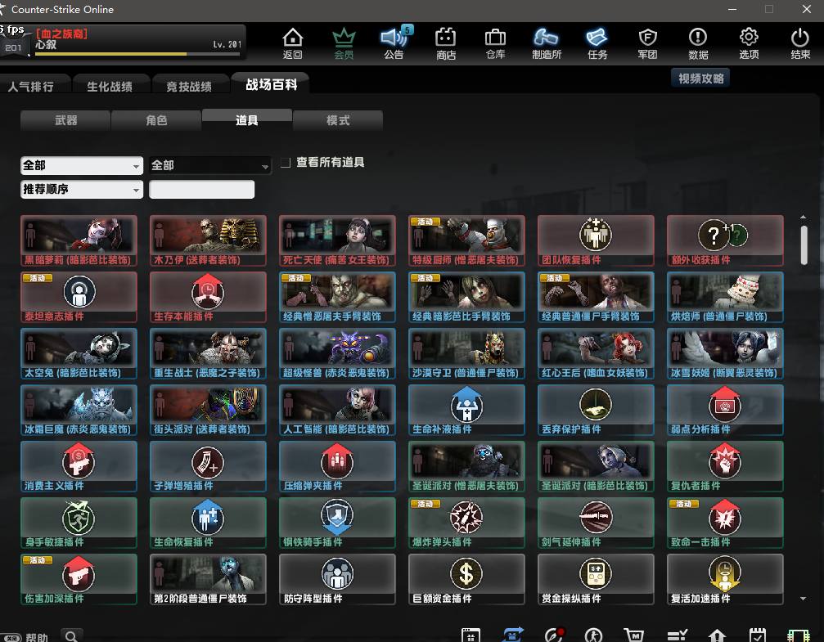Click the up-arrow home icon in bottom bar
The height and width of the screenshot is (642, 824).
tap(717, 635)
